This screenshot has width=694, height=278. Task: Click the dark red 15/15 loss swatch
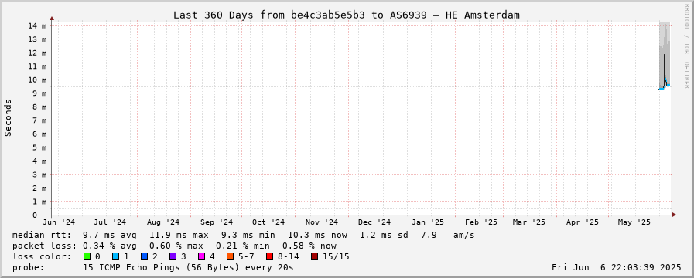point(314,256)
